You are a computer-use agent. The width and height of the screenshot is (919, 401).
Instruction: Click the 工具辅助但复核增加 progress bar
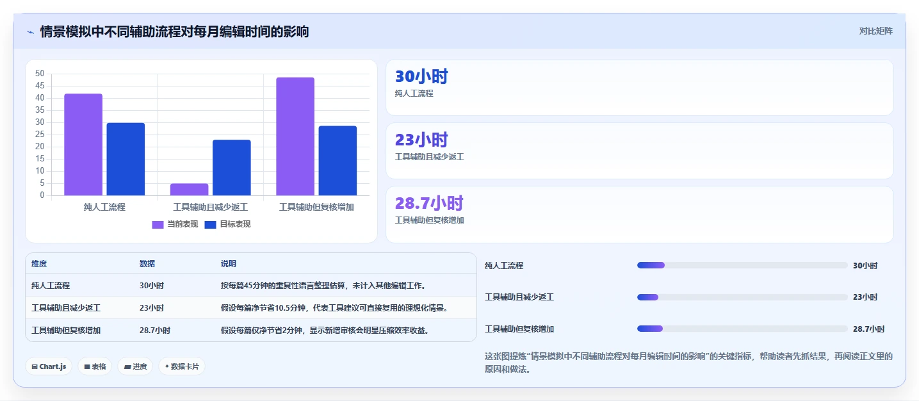[742, 329]
